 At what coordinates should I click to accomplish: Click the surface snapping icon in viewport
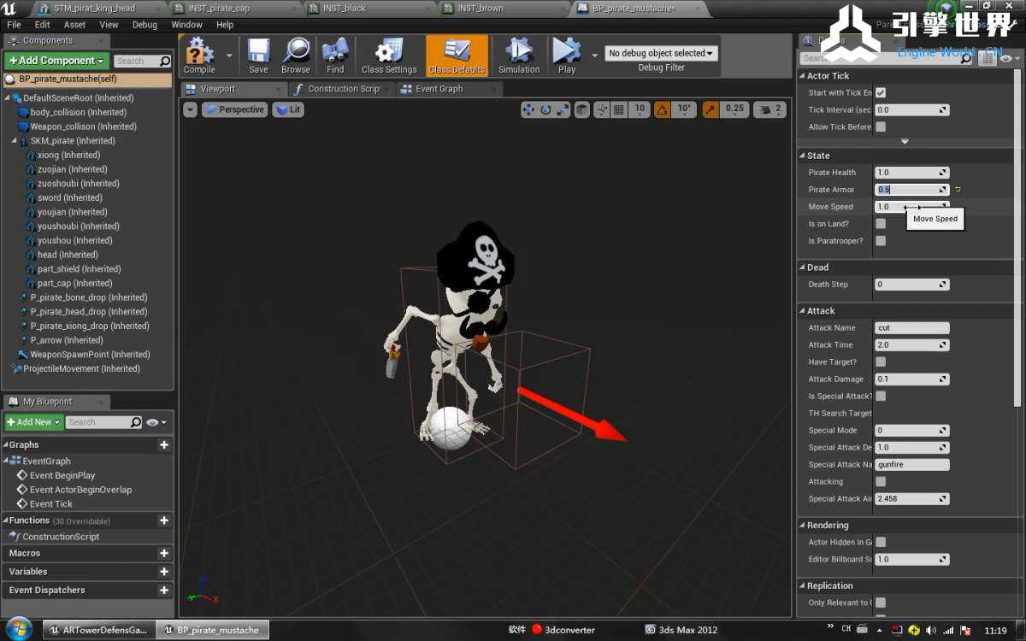(x=602, y=109)
